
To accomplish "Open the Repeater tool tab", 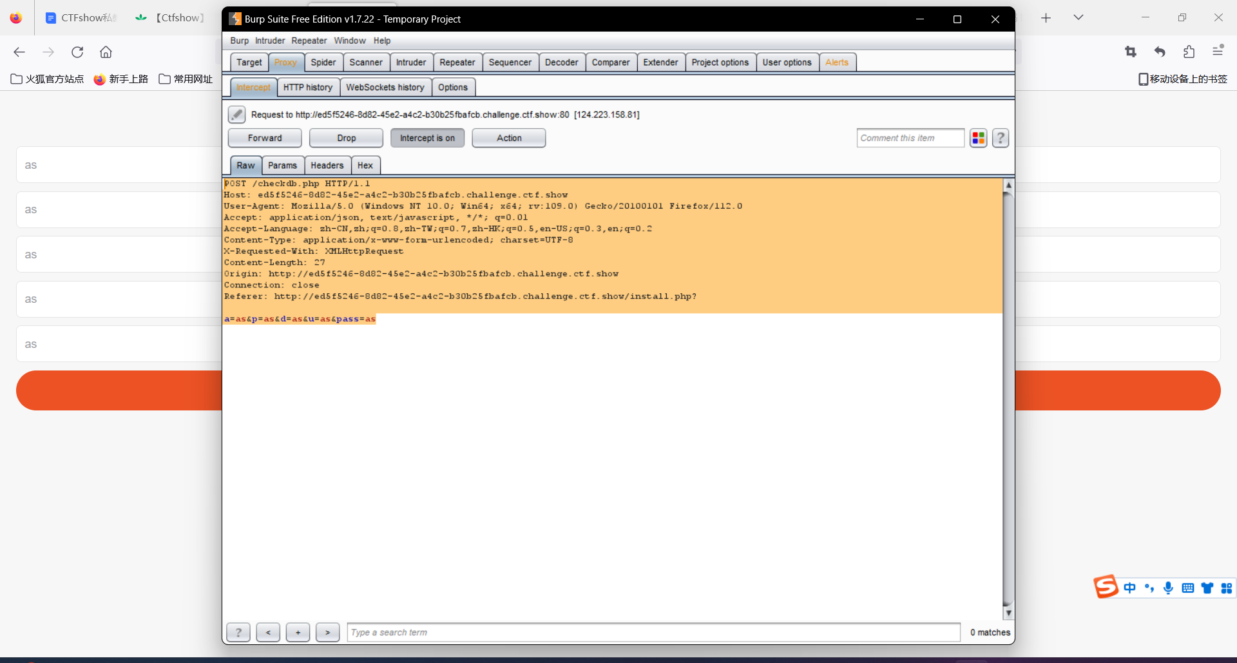I will [457, 62].
